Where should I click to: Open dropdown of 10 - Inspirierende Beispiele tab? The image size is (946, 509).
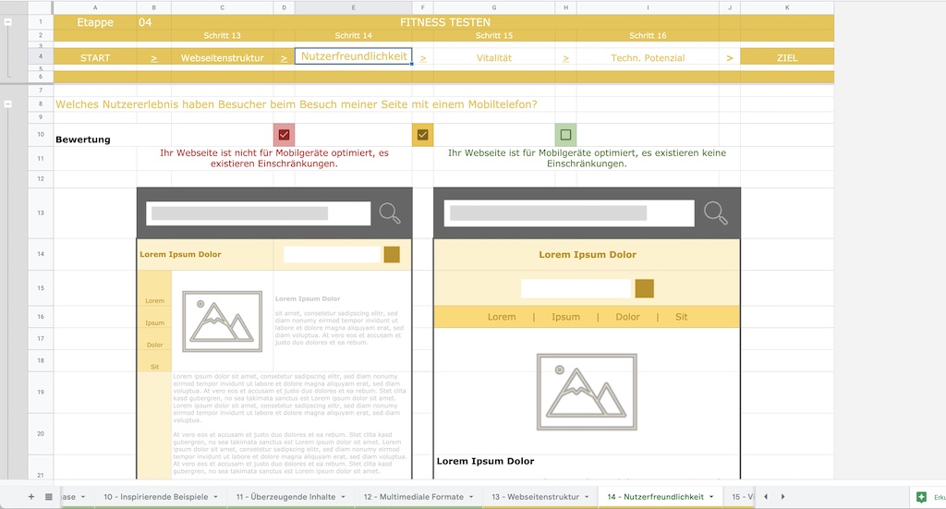tap(215, 497)
